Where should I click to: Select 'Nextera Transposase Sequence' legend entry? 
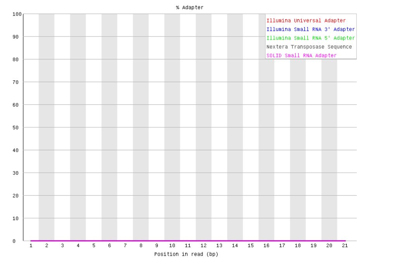(309, 47)
